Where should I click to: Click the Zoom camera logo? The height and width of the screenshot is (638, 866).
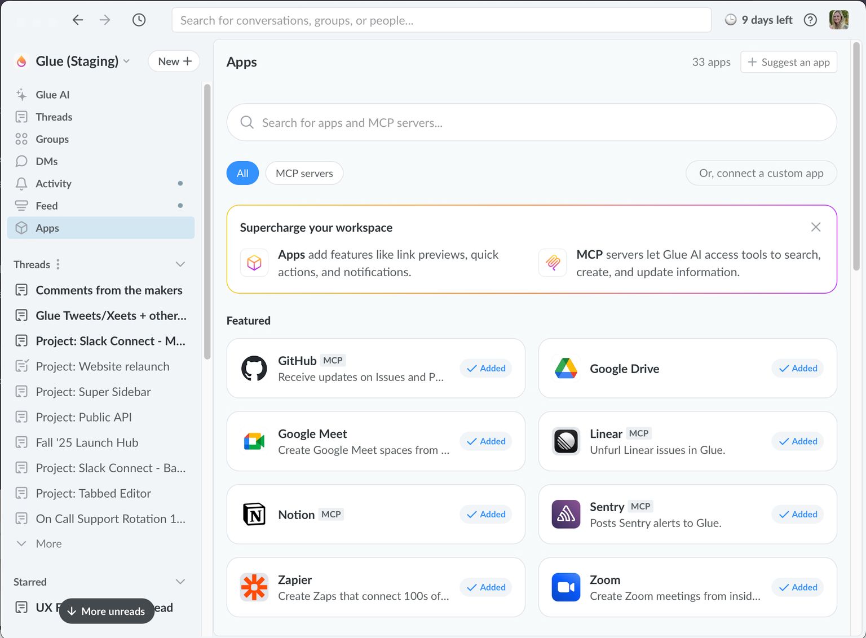(566, 587)
